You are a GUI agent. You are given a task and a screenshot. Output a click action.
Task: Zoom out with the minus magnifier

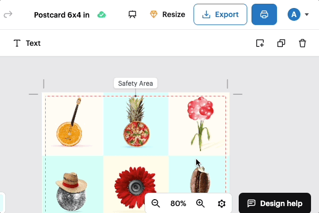156,203
